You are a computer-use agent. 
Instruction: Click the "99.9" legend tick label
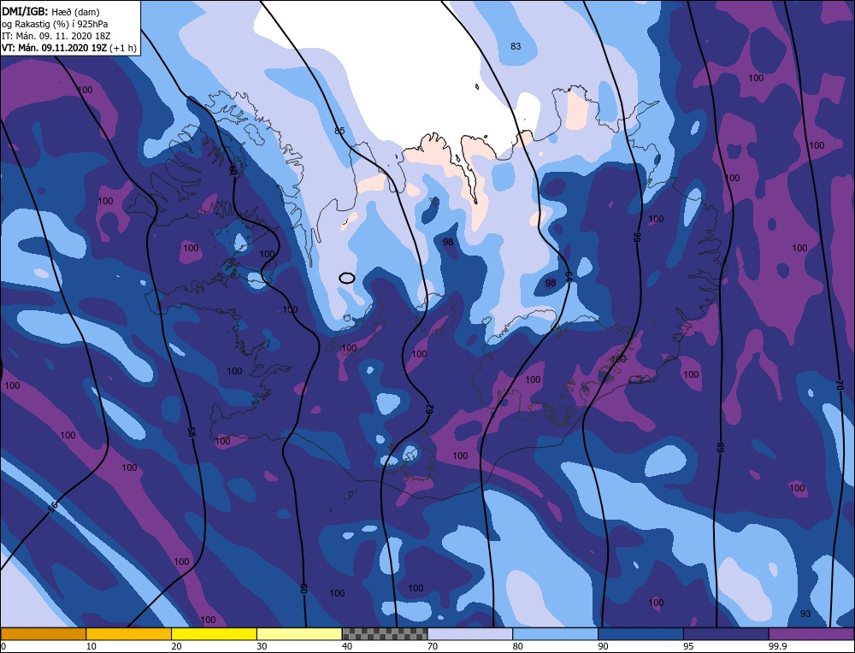[778, 646]
